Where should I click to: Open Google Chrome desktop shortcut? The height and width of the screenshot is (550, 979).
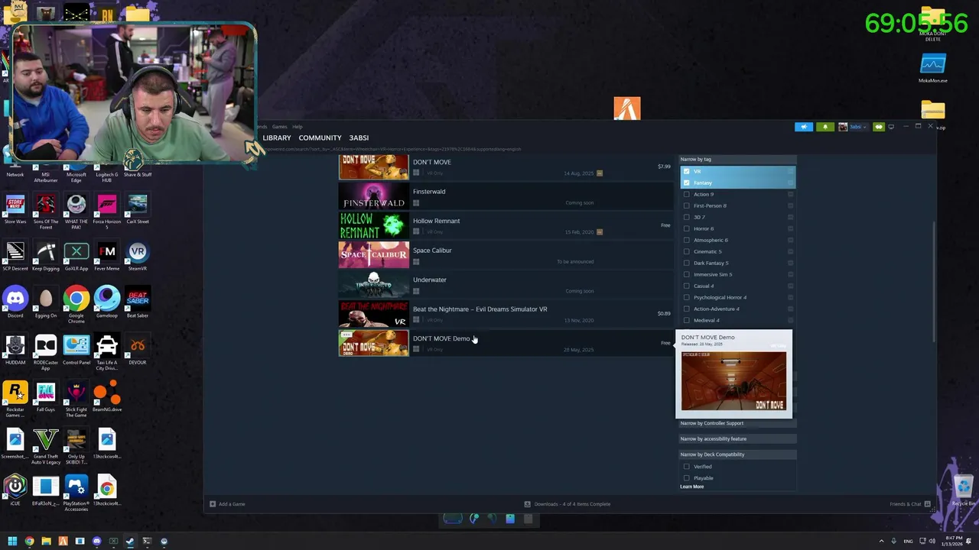point(76,304)
